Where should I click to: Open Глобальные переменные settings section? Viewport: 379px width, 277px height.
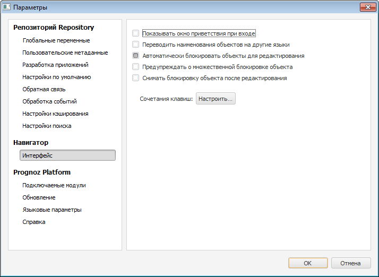click(56, 40)
